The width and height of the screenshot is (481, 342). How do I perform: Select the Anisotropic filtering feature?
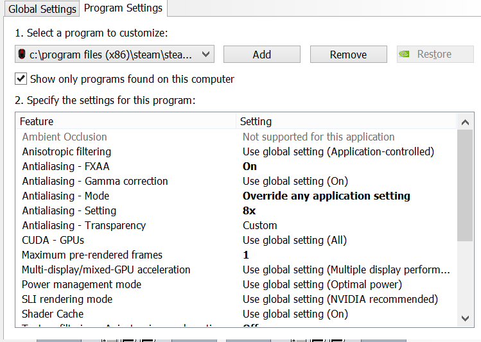[x=67, y=151]
